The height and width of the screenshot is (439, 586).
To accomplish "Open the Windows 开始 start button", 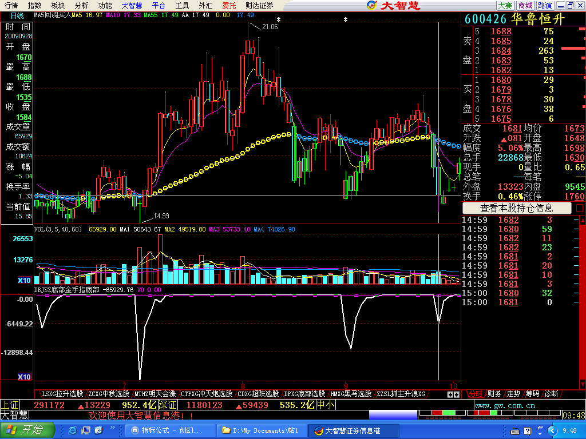I will point(27,430).
